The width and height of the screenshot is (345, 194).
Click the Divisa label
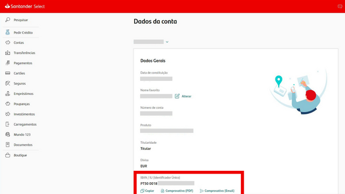click(x=144, y=160)
